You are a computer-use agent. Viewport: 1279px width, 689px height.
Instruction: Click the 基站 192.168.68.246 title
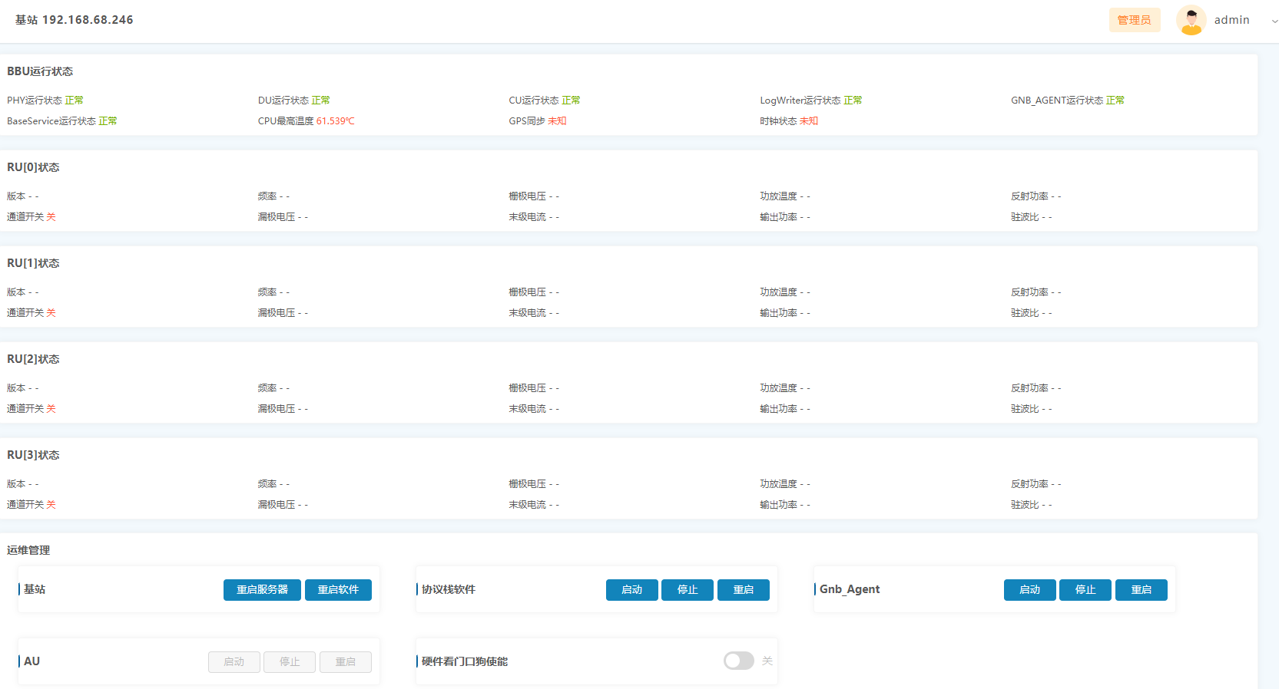[x=75, y=20]
